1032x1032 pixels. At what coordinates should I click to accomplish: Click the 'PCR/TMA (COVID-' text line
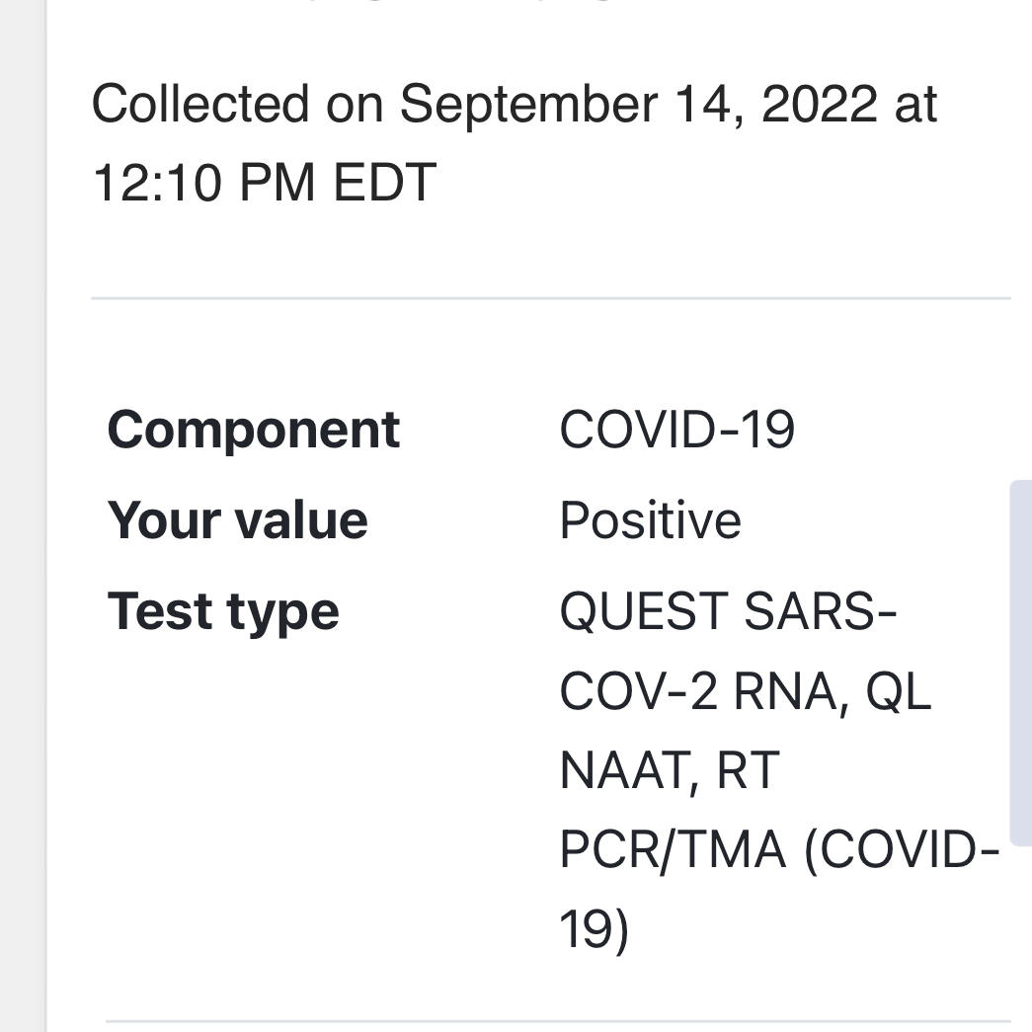779,850
